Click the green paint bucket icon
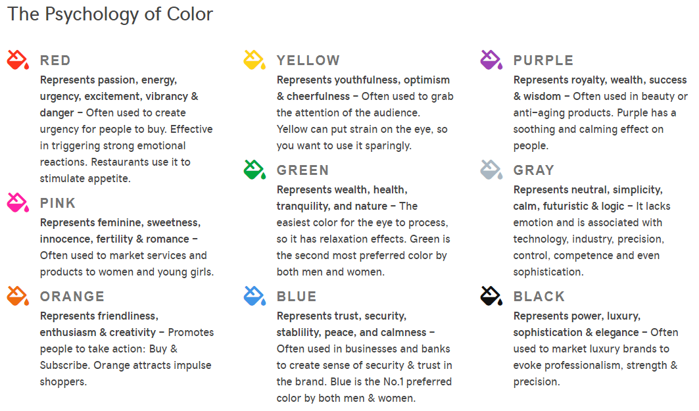 pos(254,170)
